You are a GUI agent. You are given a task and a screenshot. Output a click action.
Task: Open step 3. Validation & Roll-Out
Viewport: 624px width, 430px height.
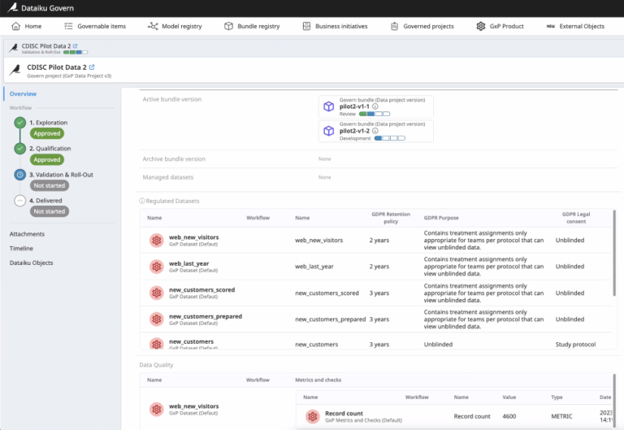click(x=61, y=175)
